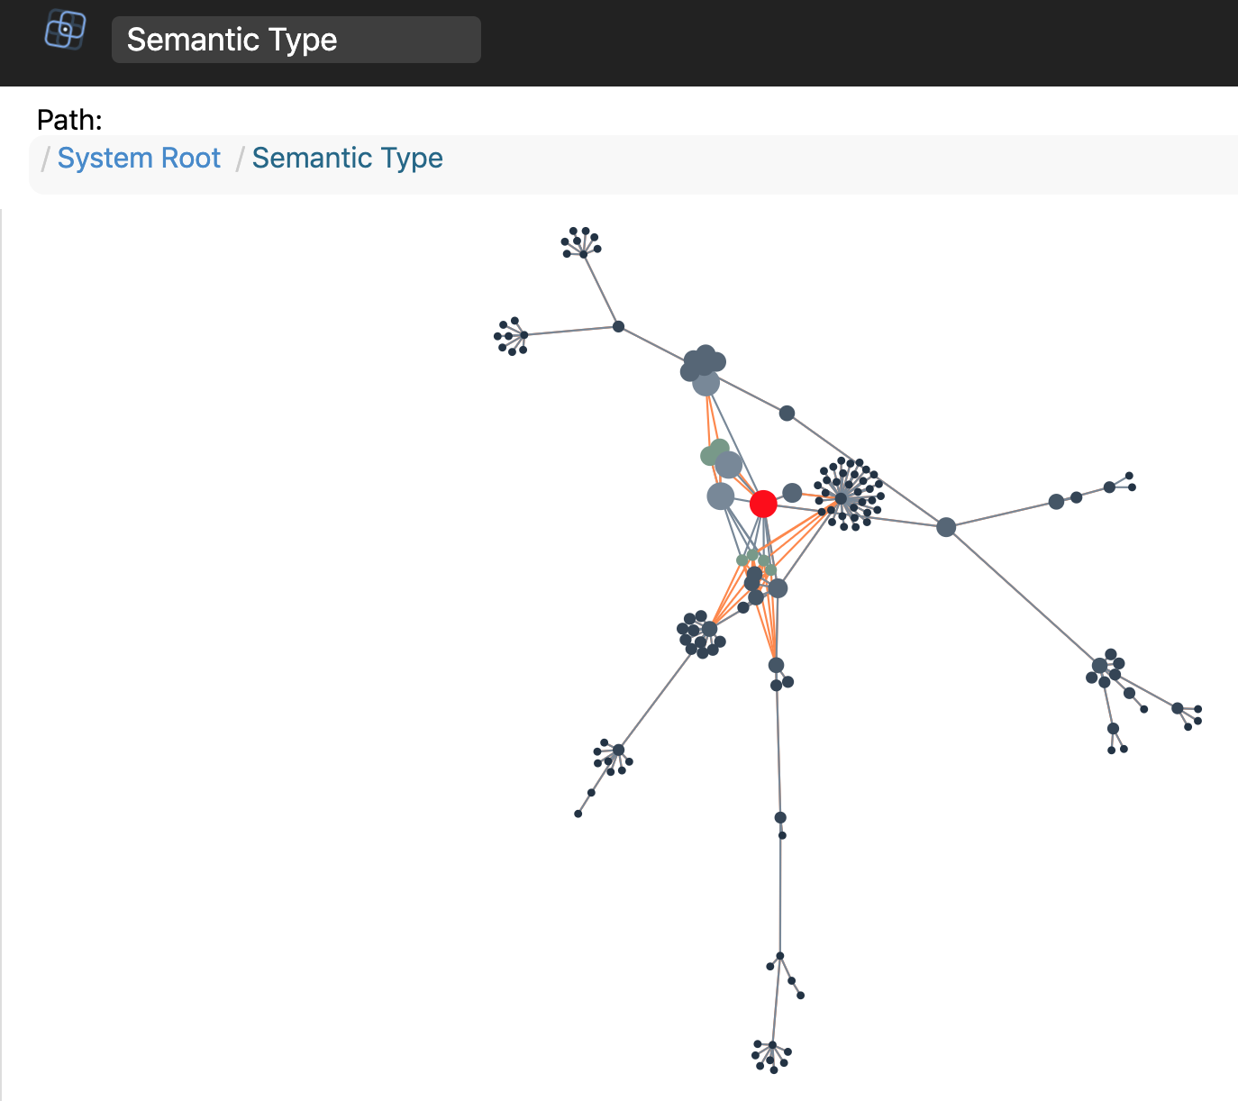Select the upper-left junction node joining two small clusters
The width and height of the screenshot is (1238, 1101).
pos(618,326)
